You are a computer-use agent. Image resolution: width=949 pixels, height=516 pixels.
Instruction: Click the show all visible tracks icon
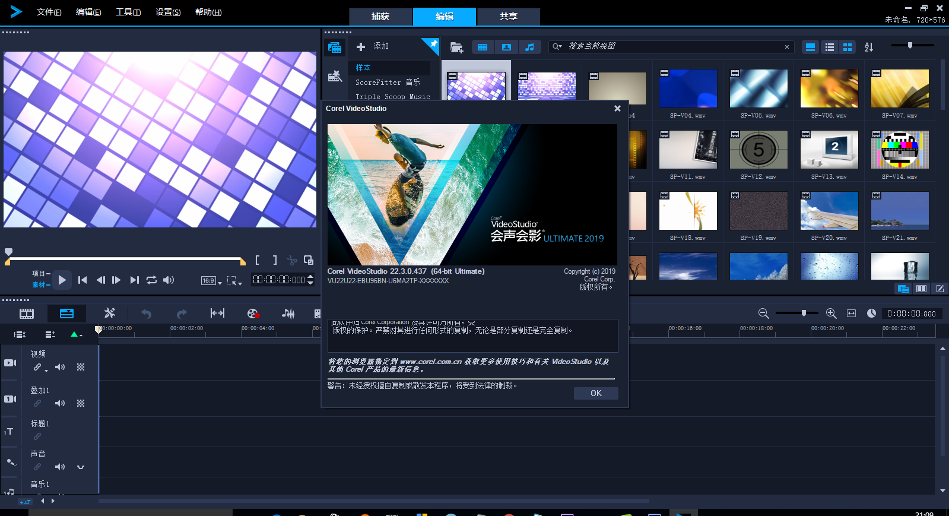click(20, 334)
